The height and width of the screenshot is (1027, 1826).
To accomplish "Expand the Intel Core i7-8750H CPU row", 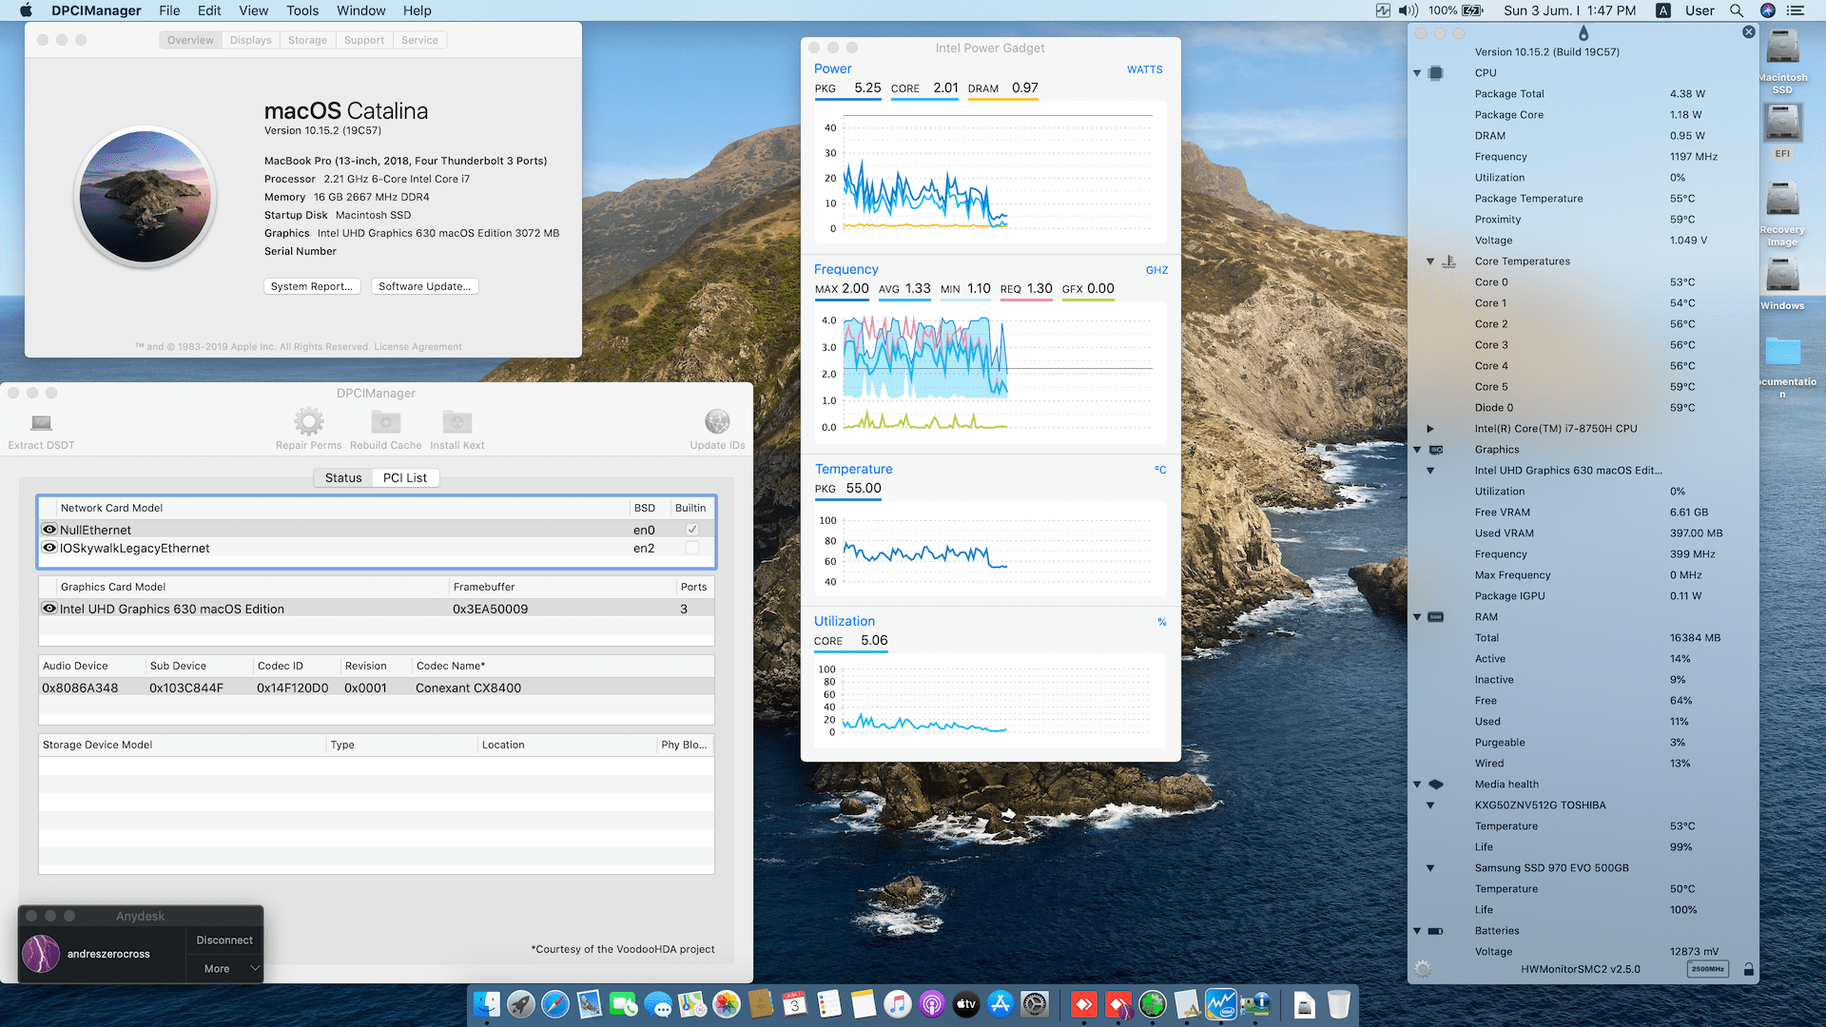I will click(x=1429, y=429).
